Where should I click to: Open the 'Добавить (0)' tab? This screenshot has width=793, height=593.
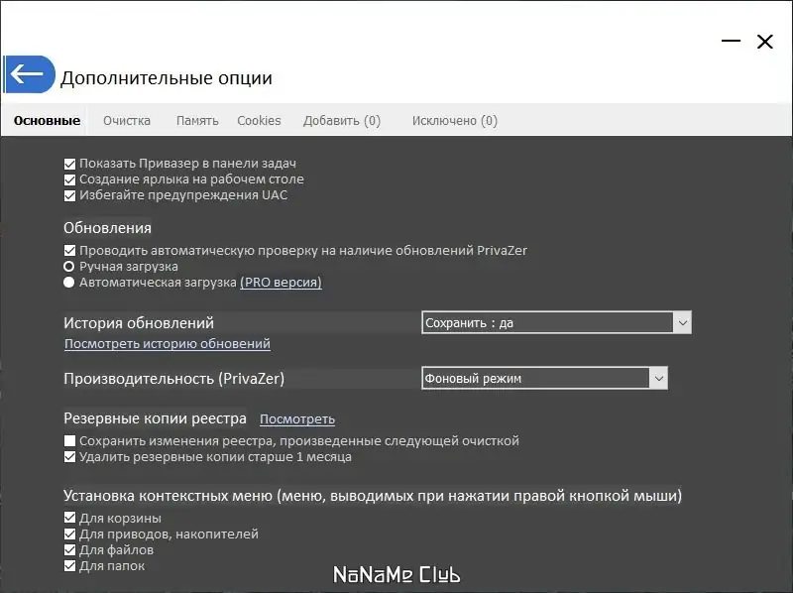pos(342,121)
